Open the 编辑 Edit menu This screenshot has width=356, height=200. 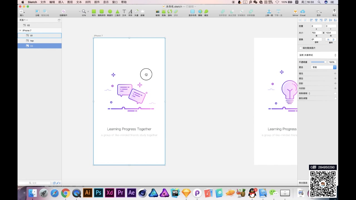point(52,2)
